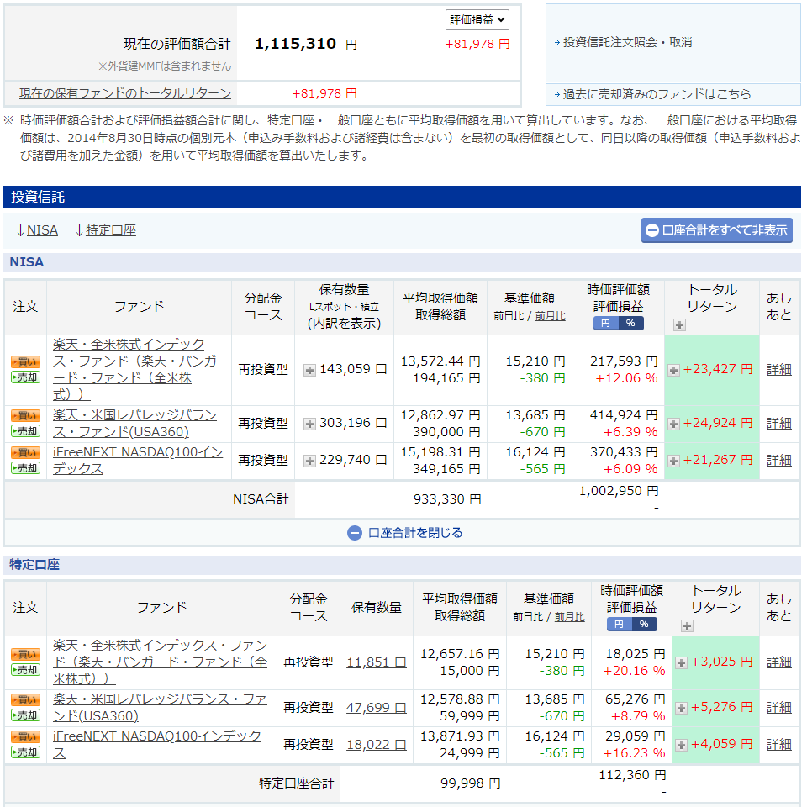Click the 18,022 口 quantity link
807x807 pixels.
(377, 745)
